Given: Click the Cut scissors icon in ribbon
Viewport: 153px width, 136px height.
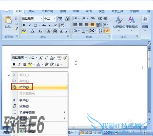Looking at the screenshot, I should (x=16, y=18).
